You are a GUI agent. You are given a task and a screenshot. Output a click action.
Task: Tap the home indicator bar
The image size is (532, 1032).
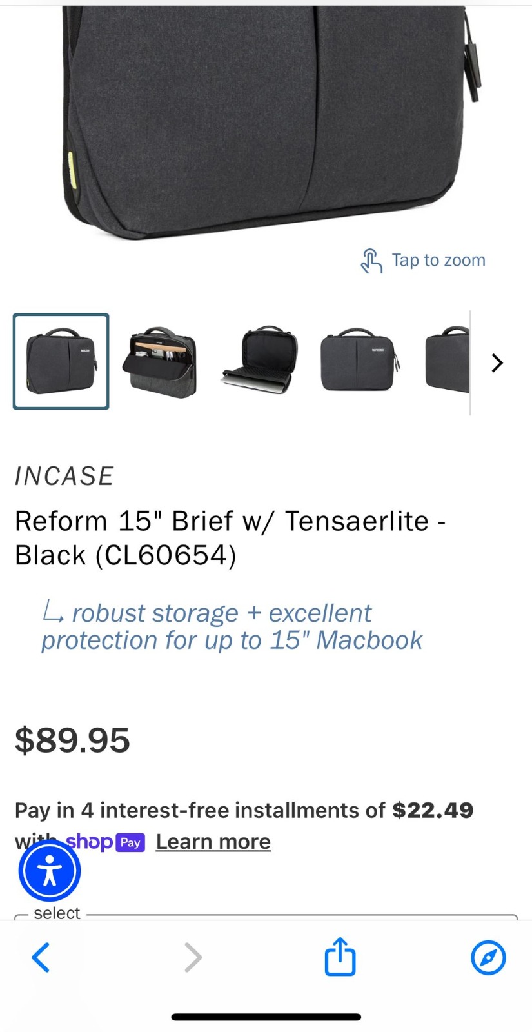coord(266,1017)
